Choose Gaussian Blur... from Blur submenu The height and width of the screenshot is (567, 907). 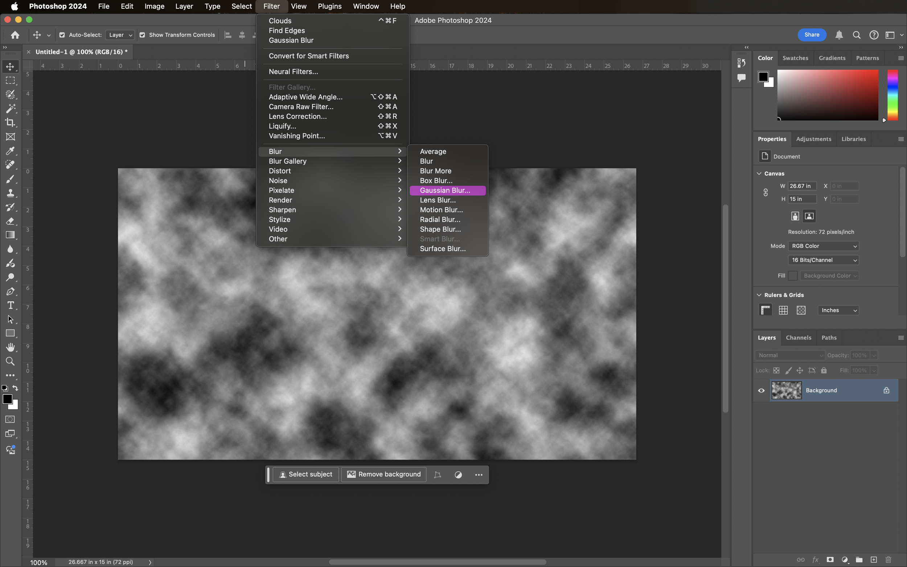click(445, 190)
